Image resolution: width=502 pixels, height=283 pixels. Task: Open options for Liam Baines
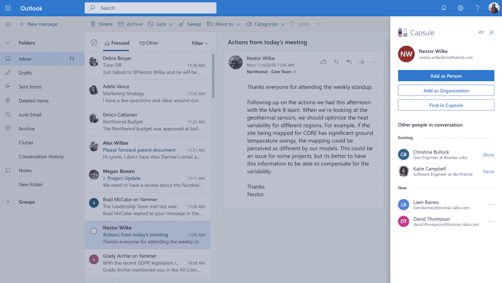click(x=491, y=205)
